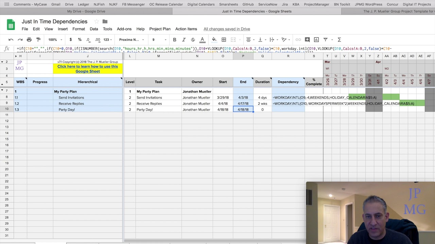Open text rotation dropdown
This screenshot has width=435, height=244.
[285, 40]
